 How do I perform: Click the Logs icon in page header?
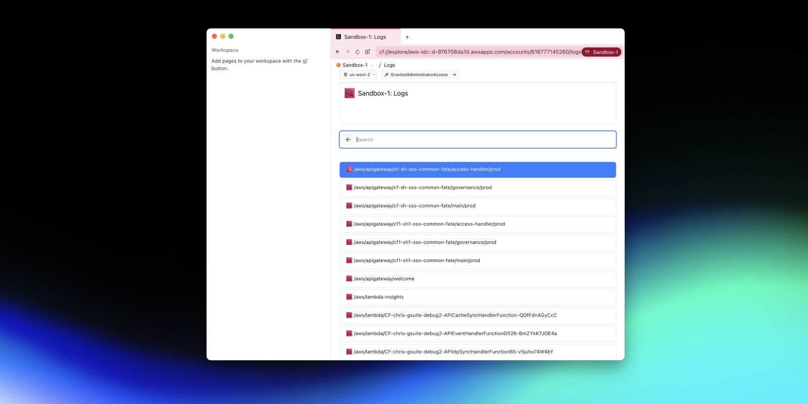coord(349,93)
